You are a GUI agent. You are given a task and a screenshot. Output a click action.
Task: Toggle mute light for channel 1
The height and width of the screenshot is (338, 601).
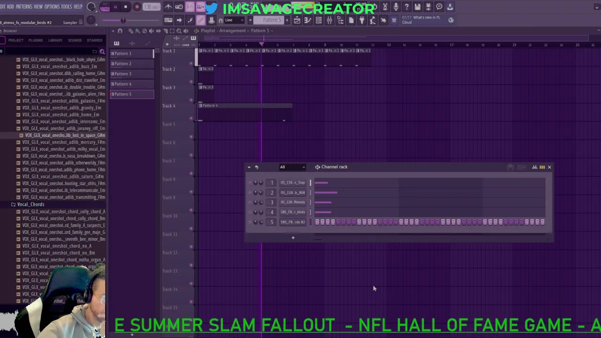[250, 183]
